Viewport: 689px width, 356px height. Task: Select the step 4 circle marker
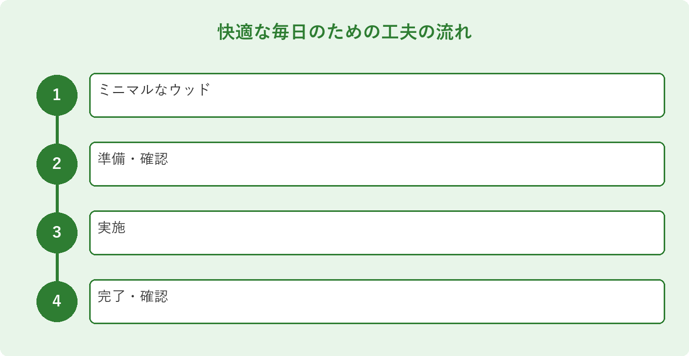(x=57, y=301)
